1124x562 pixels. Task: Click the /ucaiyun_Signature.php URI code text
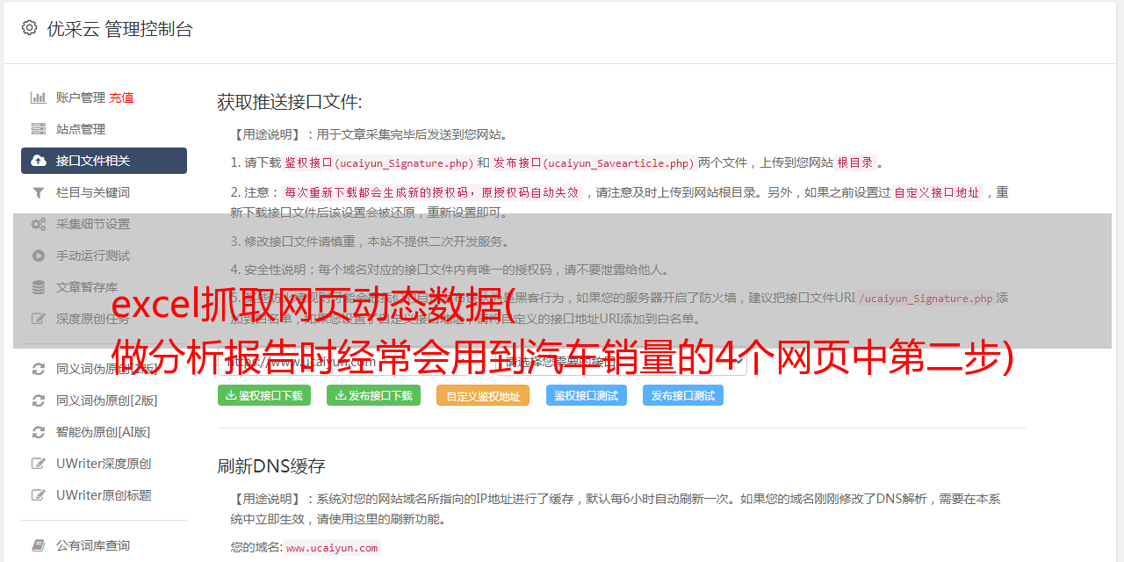pos(926,299)
